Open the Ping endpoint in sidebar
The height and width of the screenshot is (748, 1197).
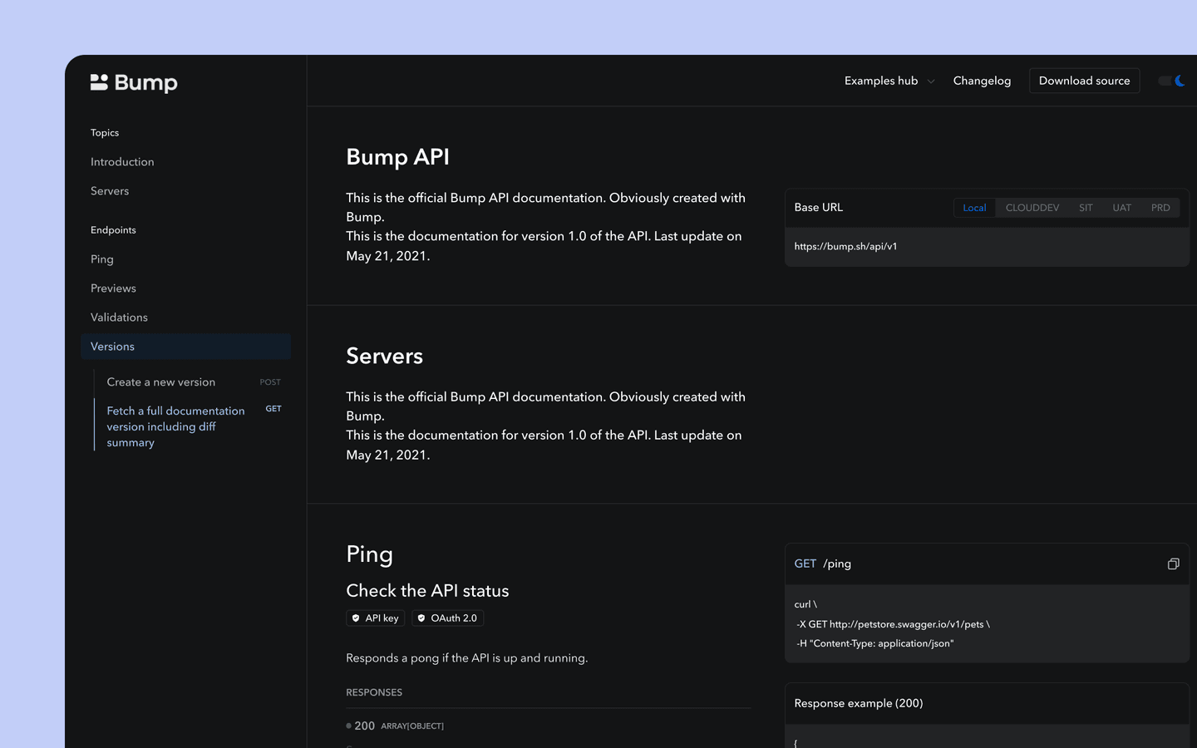102,259
